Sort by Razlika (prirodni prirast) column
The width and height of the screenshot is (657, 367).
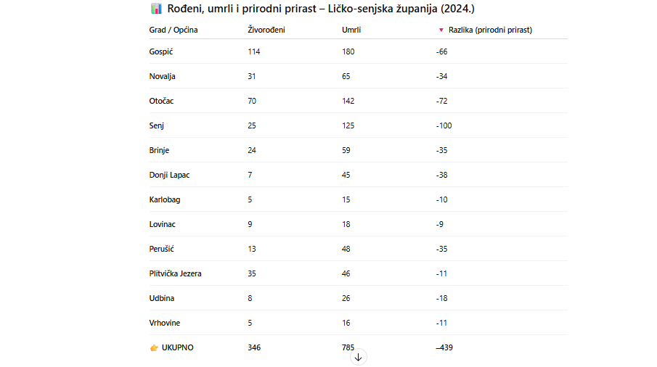coord(490,30)
